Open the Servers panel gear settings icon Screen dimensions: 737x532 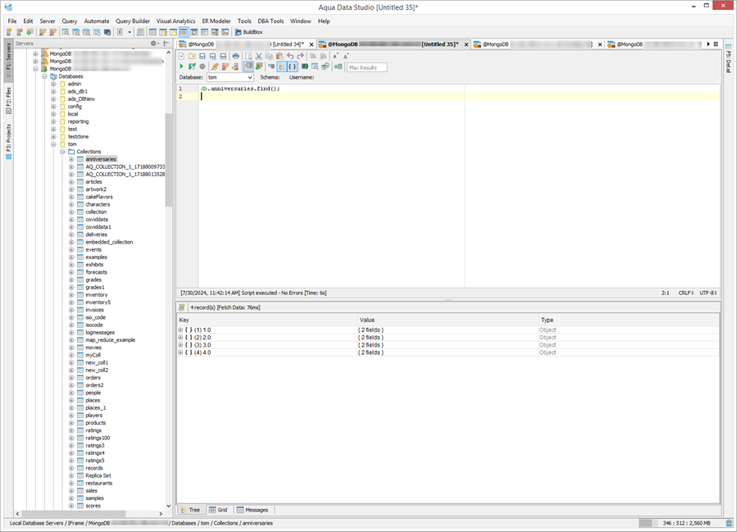[153, 43]
